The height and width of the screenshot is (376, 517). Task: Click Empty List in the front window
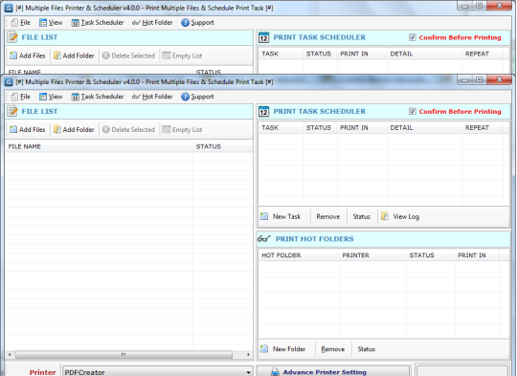(x=182, y=129)
